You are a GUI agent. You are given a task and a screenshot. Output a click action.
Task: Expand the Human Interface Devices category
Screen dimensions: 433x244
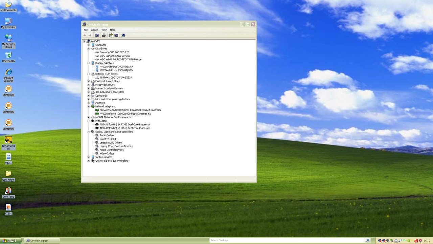coord(89,88)
